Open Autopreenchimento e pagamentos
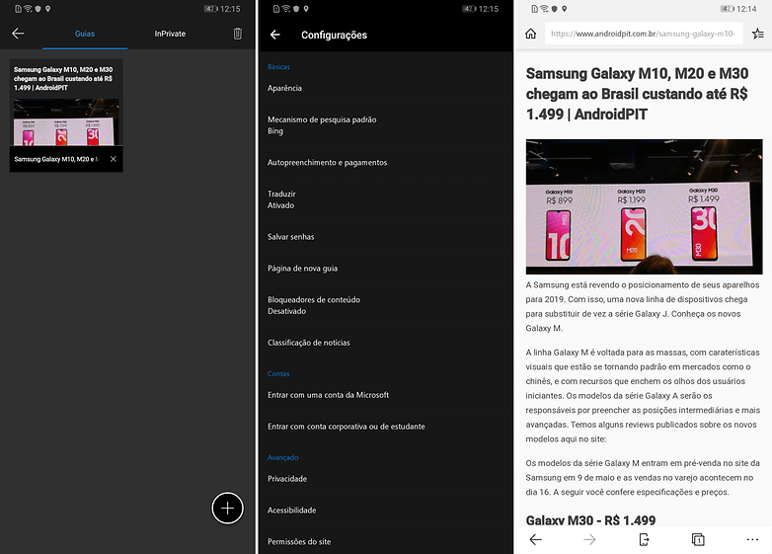 pos(386,163)
